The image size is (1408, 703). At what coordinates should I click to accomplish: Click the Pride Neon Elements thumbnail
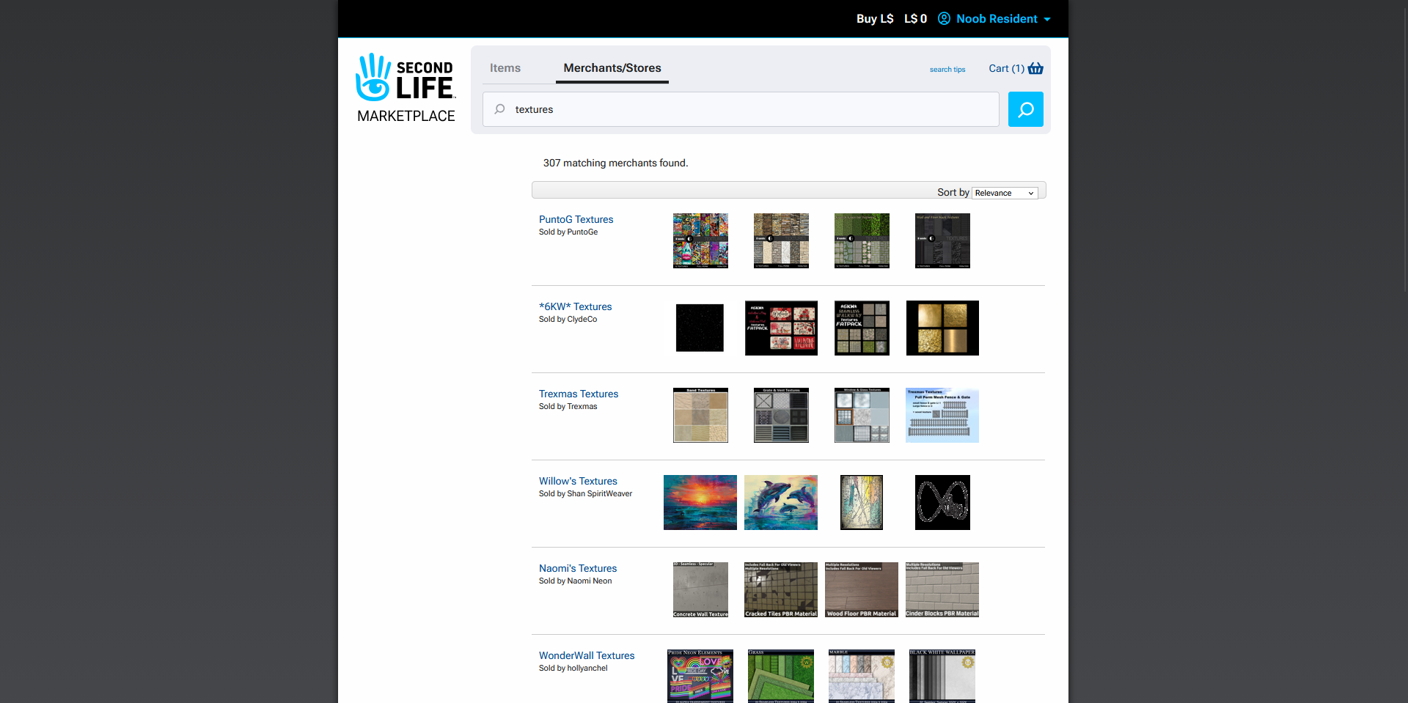tap(700, 675)
